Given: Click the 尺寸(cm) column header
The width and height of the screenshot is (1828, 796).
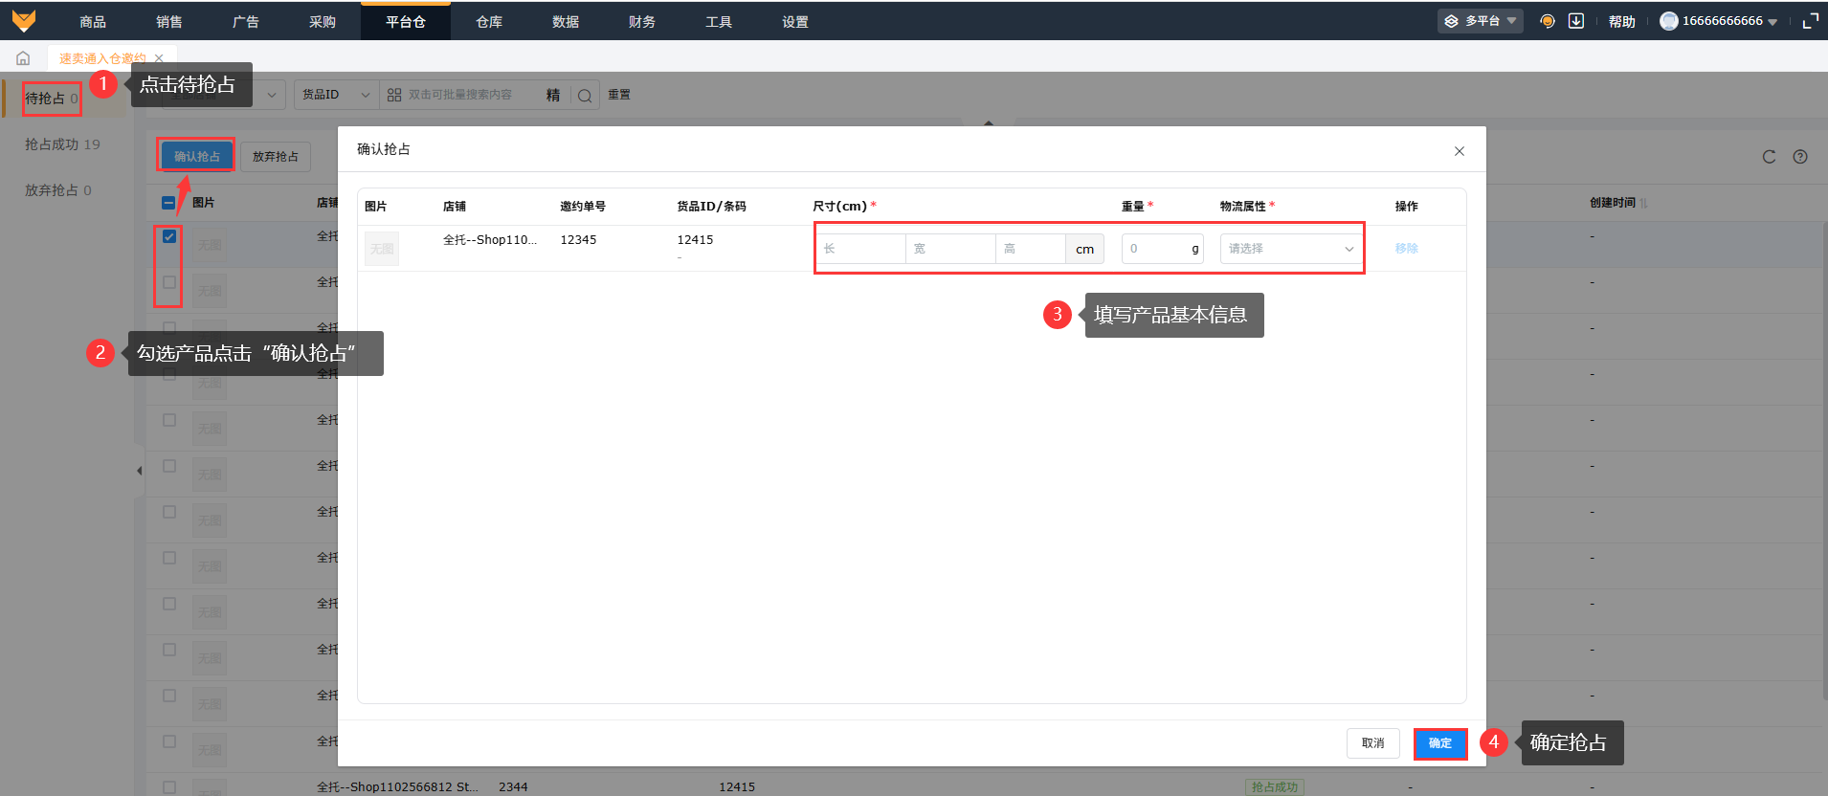Looking at the screenshot, I should pyautogui.click(x=840, y=207).
